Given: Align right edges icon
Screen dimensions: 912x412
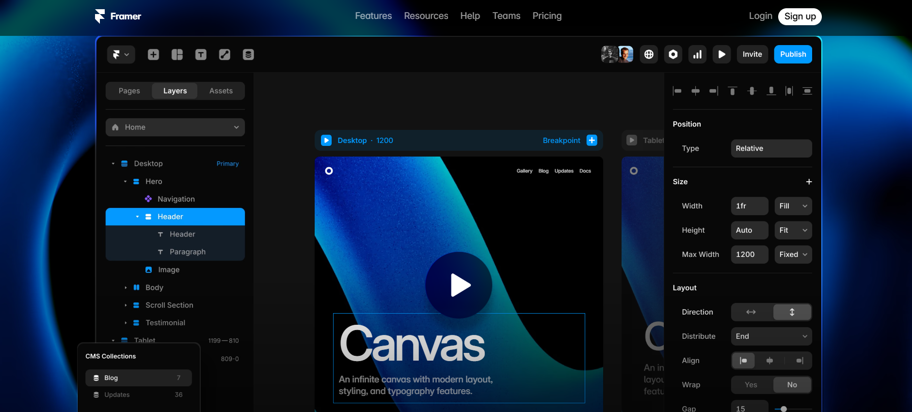Looking at the screenshot, I should point(714,91).
